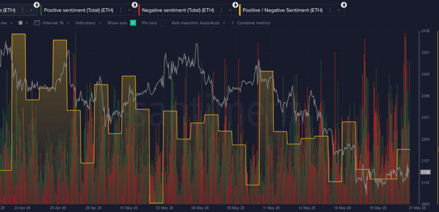Tick the Pin axis checkbox
The width and height of the screenshot is (439, 212).
pos(162,23)
